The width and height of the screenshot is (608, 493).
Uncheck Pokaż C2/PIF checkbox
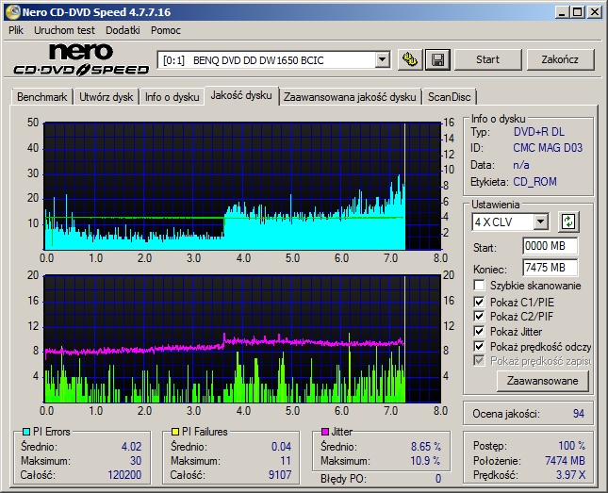click(479, 316)
